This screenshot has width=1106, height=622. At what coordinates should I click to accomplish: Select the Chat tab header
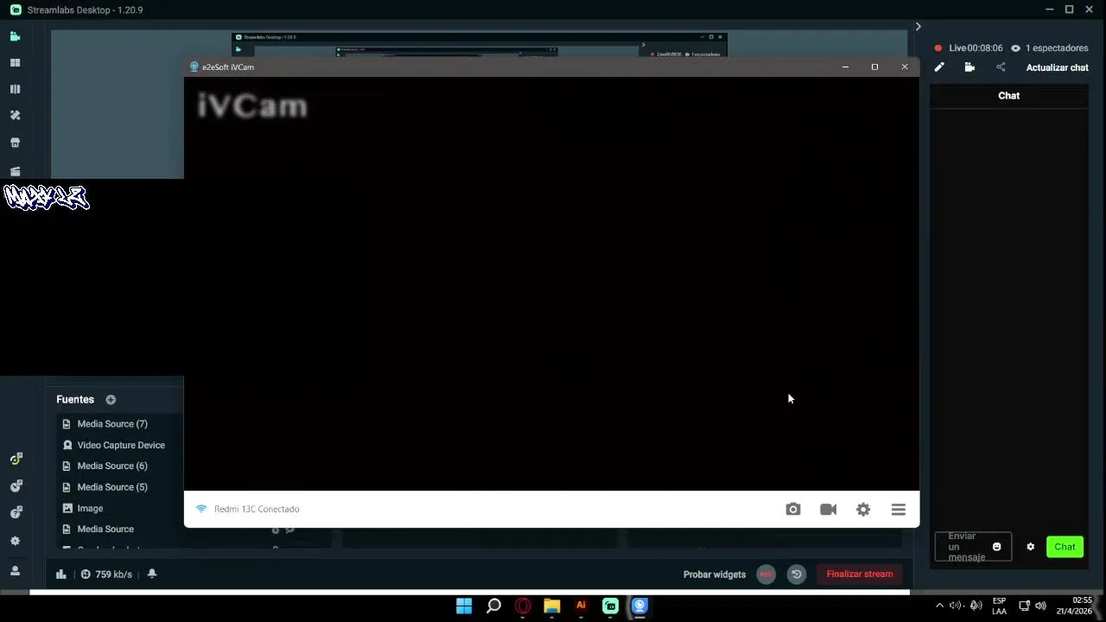point(1008,96)
